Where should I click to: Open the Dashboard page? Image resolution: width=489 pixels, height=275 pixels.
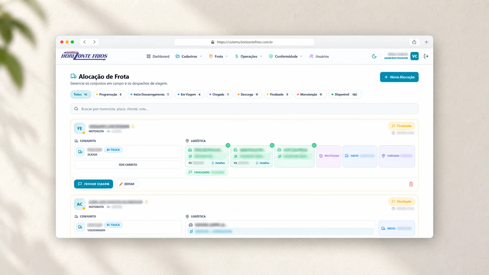point(158,56)
